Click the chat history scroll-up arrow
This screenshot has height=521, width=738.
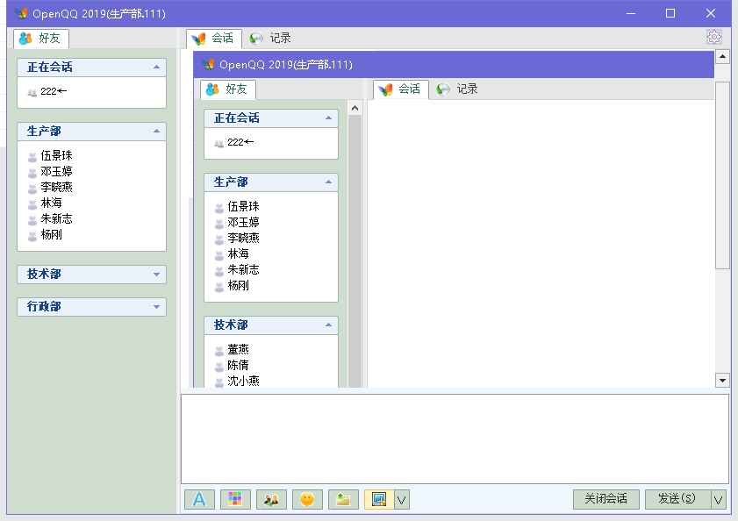coord(722,57)
